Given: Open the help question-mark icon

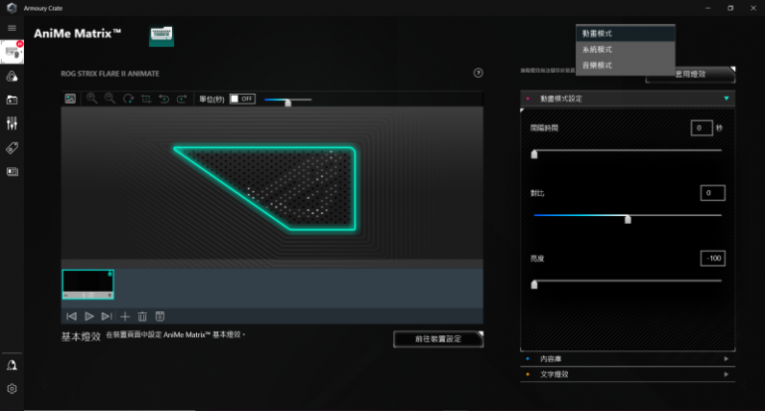Looking at the screenshot, I should (x=478, y=73).
